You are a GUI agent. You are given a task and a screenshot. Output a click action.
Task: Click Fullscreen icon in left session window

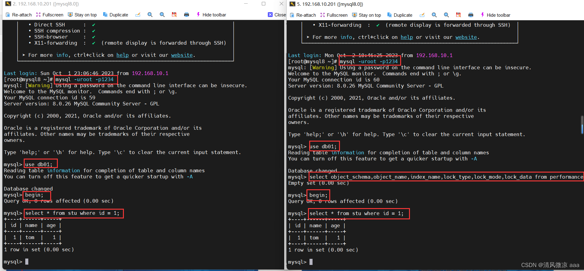(x=38, y=15)
